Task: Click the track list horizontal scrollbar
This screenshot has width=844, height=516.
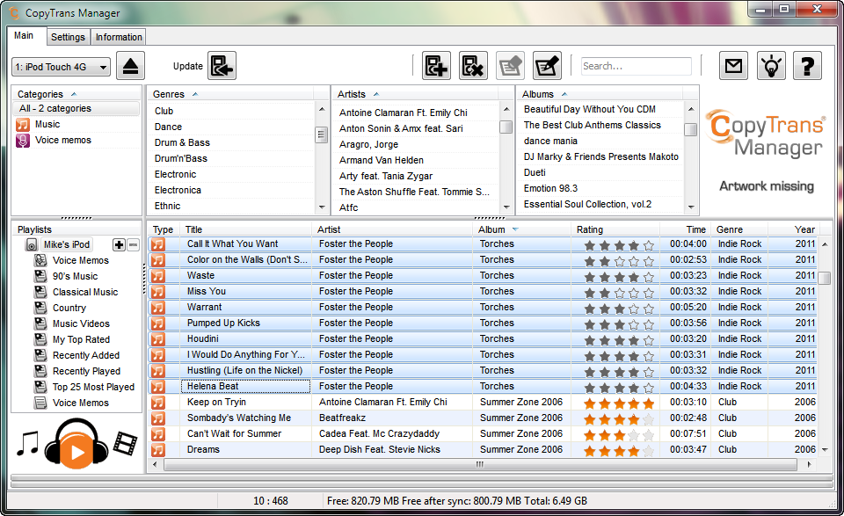Action: [x=480, y=464]
